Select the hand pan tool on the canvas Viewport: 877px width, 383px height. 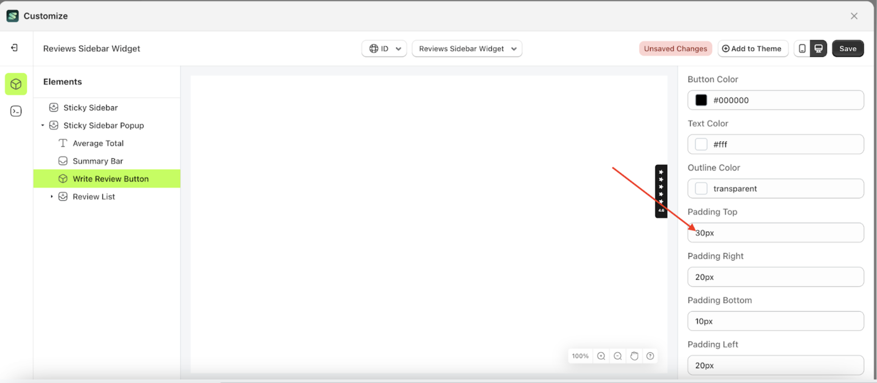pyautogui.click(x=634, y=356)
